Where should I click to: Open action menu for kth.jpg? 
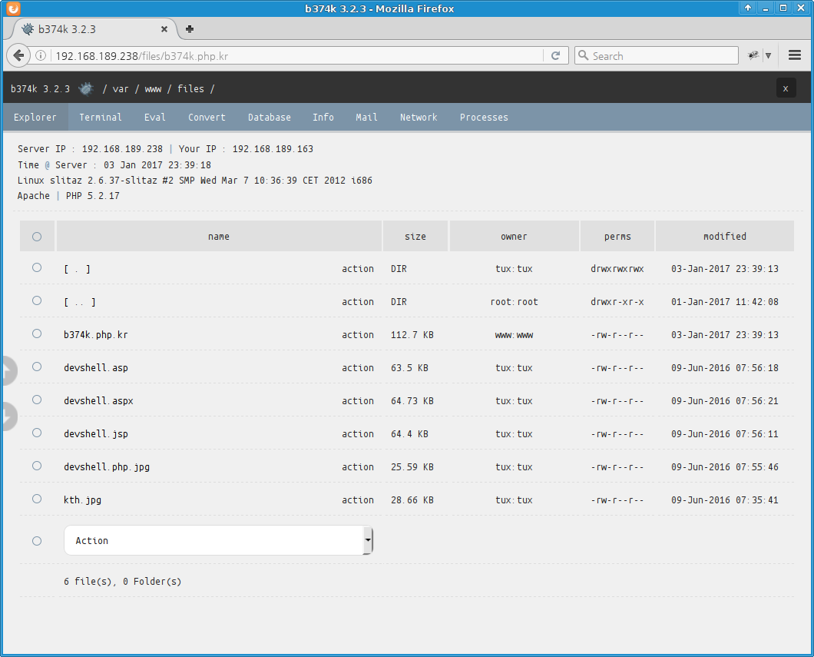pos(358,500)
